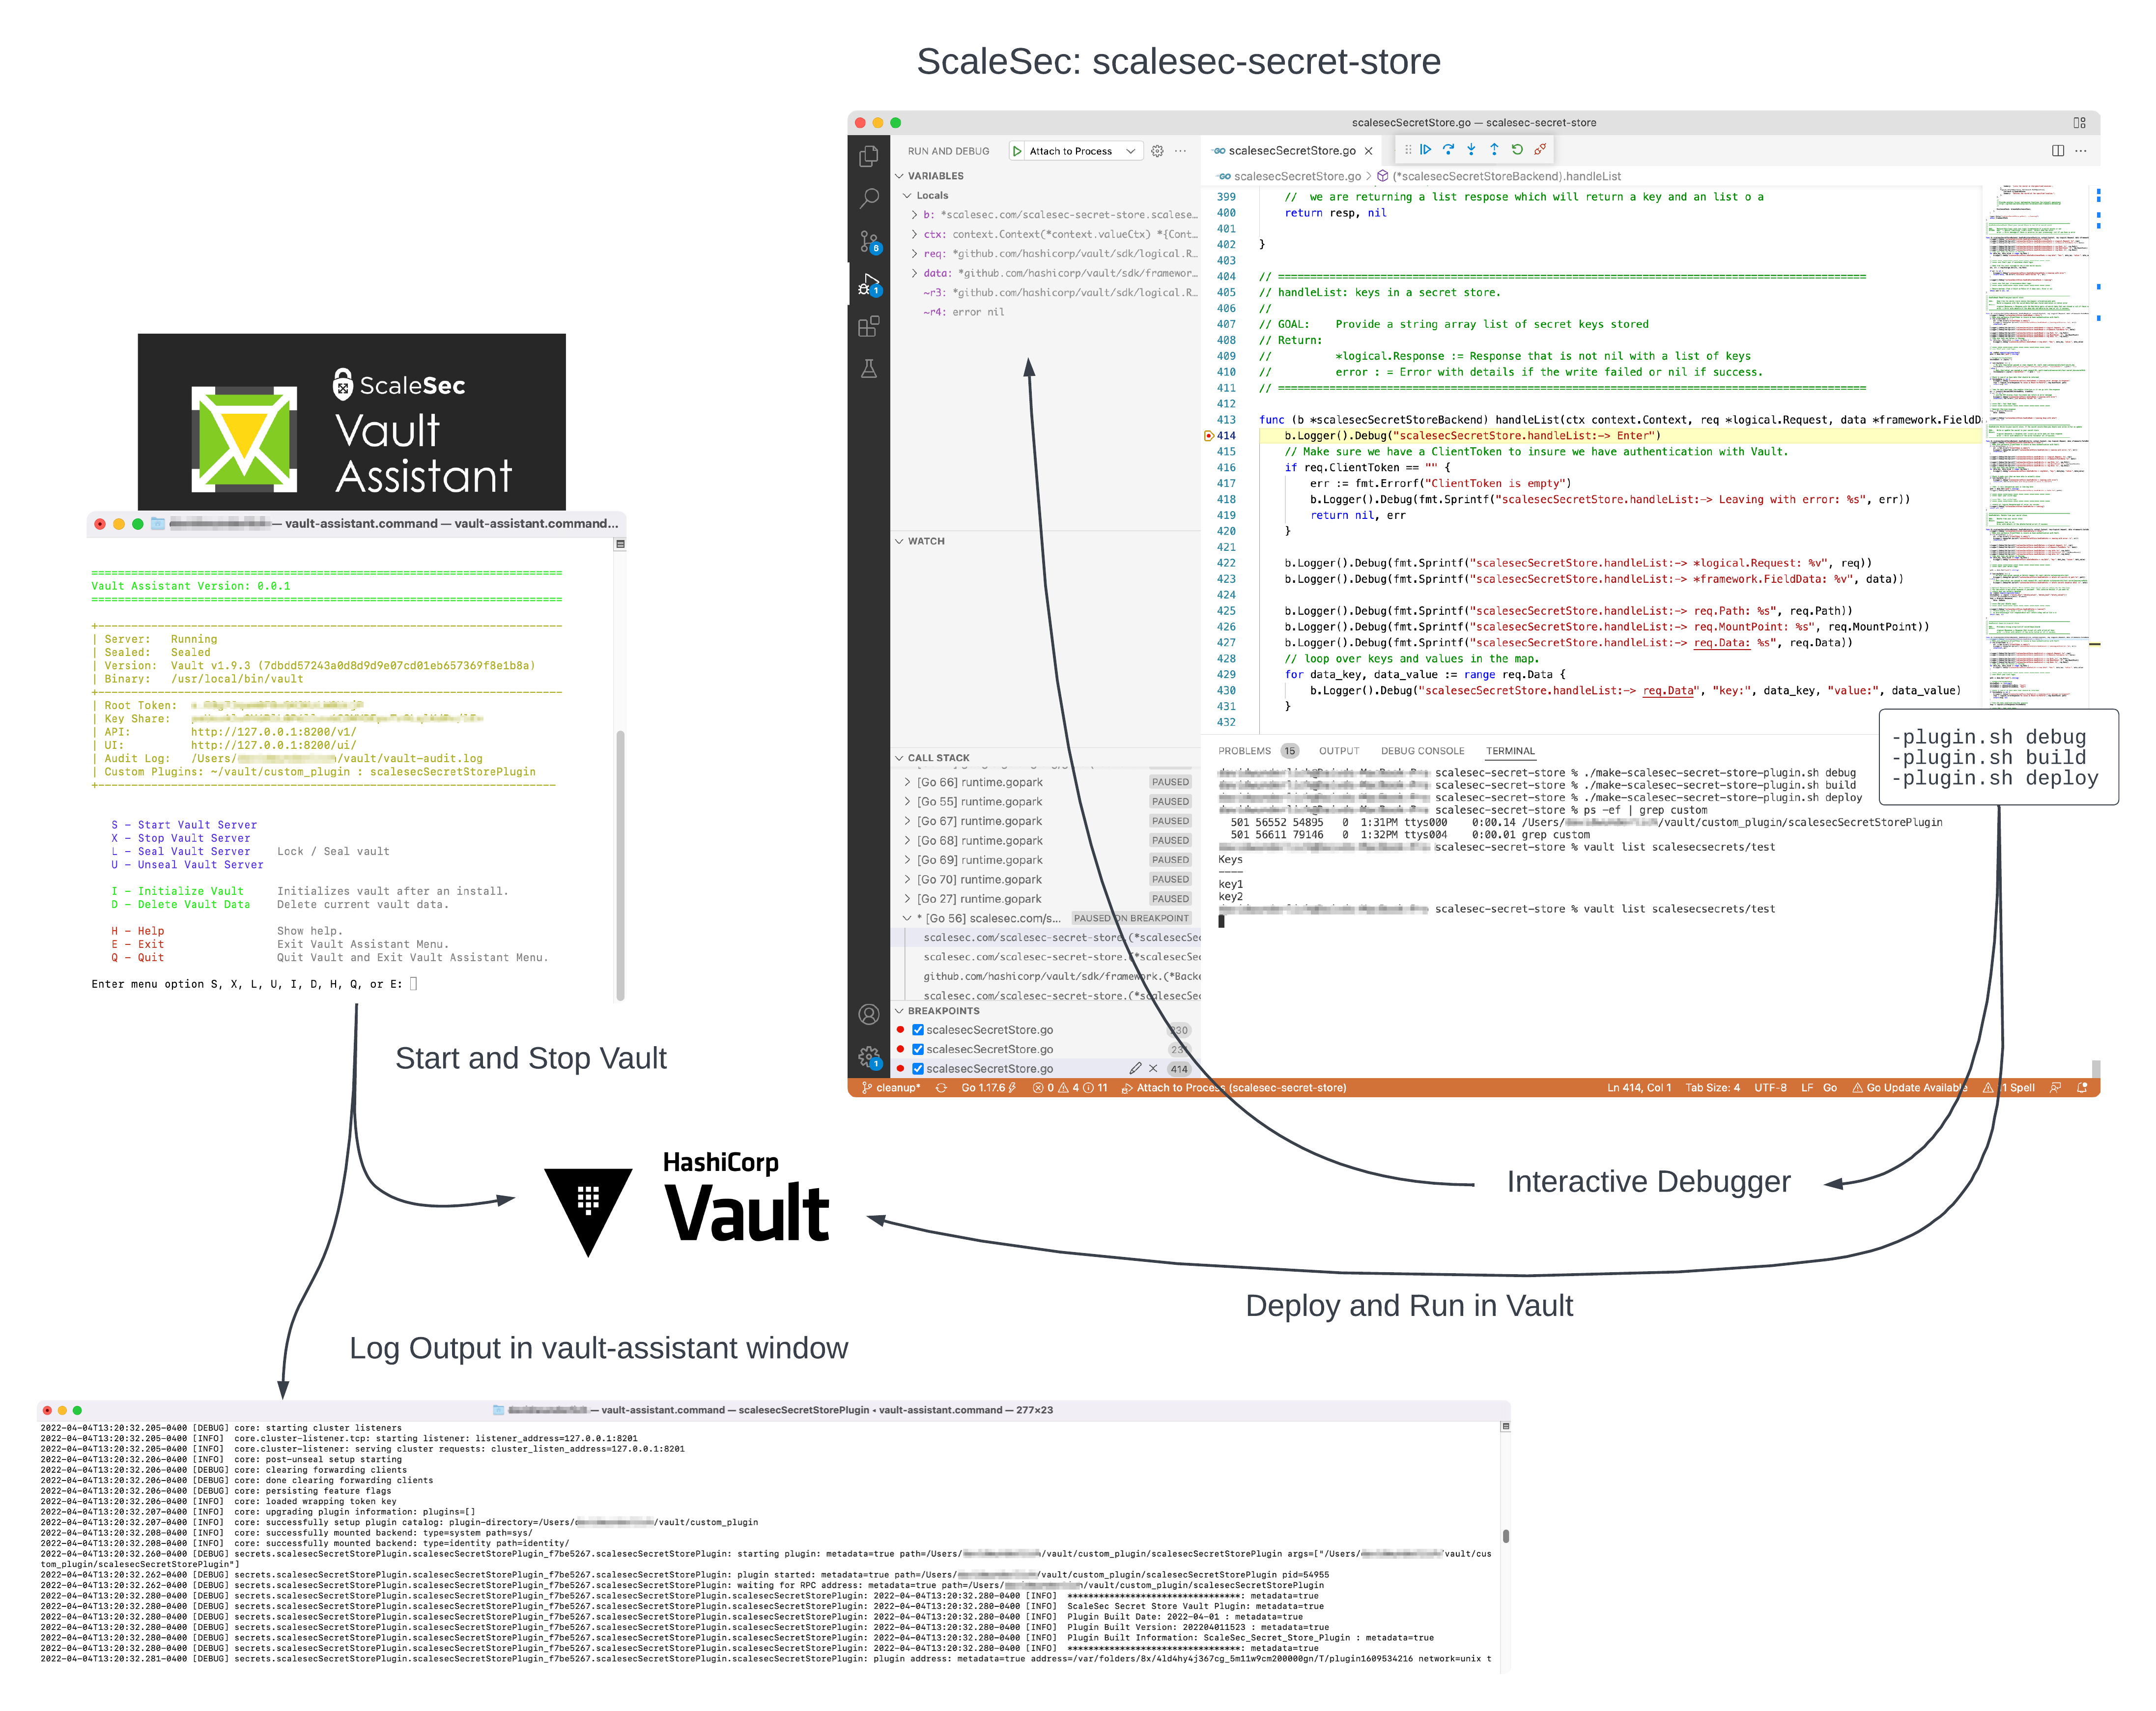Click Tab Size: 4 in status bar
The image size is (2156, 1711).
point(1712,1088)
